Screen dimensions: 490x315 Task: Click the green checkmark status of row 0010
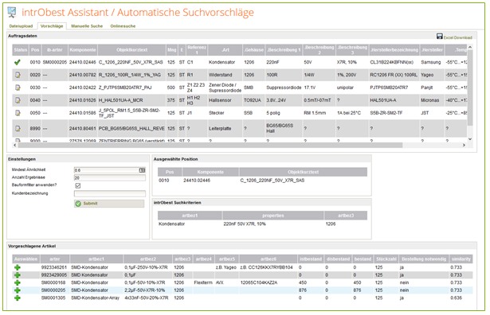(x=18, y=62)
